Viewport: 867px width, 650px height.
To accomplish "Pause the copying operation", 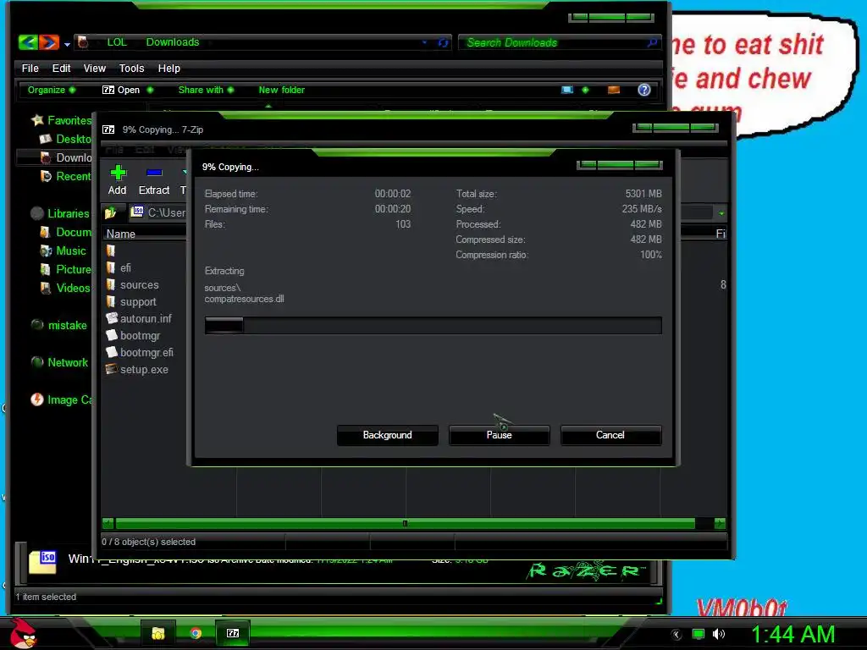I will (500, 435).
